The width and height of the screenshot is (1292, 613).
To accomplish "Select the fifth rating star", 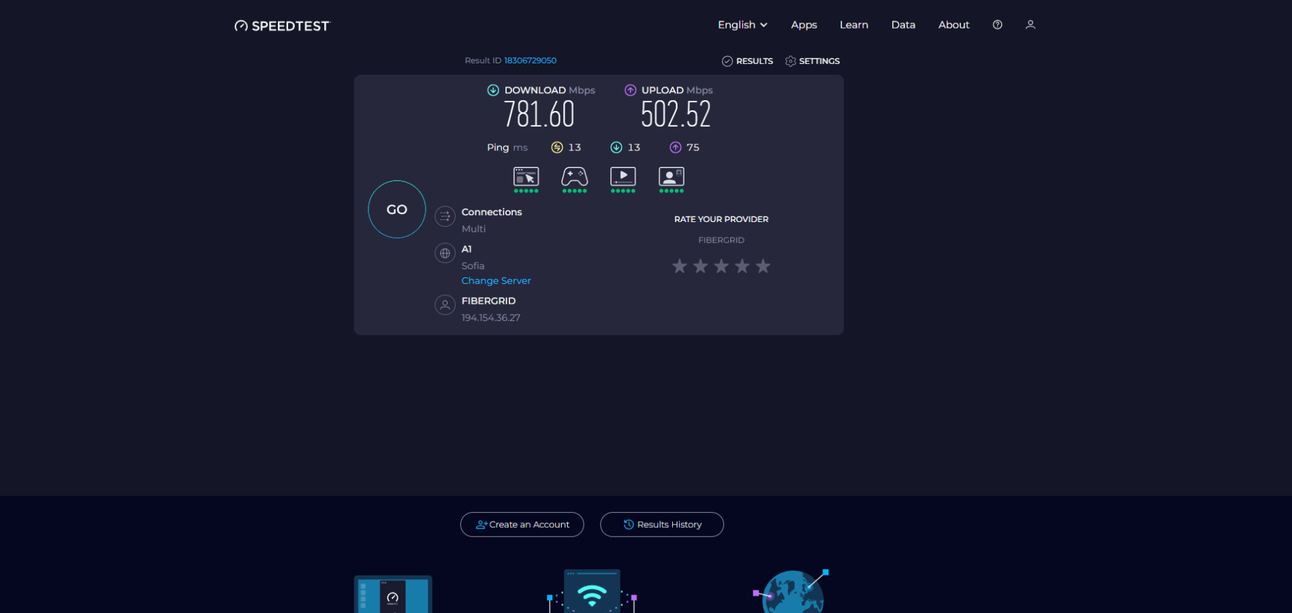I will point(763,266).
